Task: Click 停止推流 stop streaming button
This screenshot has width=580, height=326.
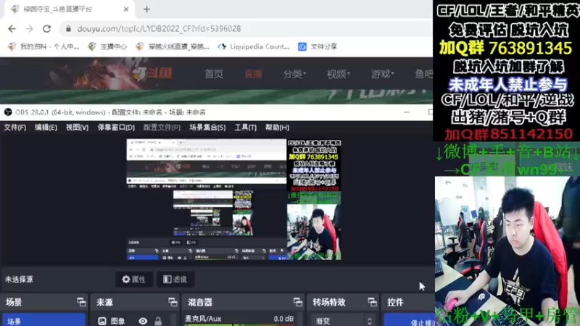Action: [x=410, y=321]
